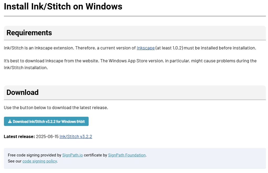Open the Inkscape link in Requirements
The width and height of the screenshot is (268, 173).
point(145,48)
